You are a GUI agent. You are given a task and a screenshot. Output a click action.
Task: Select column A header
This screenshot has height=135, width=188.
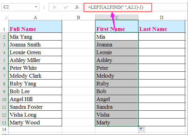pyautogui.click(x=35, y=18)
